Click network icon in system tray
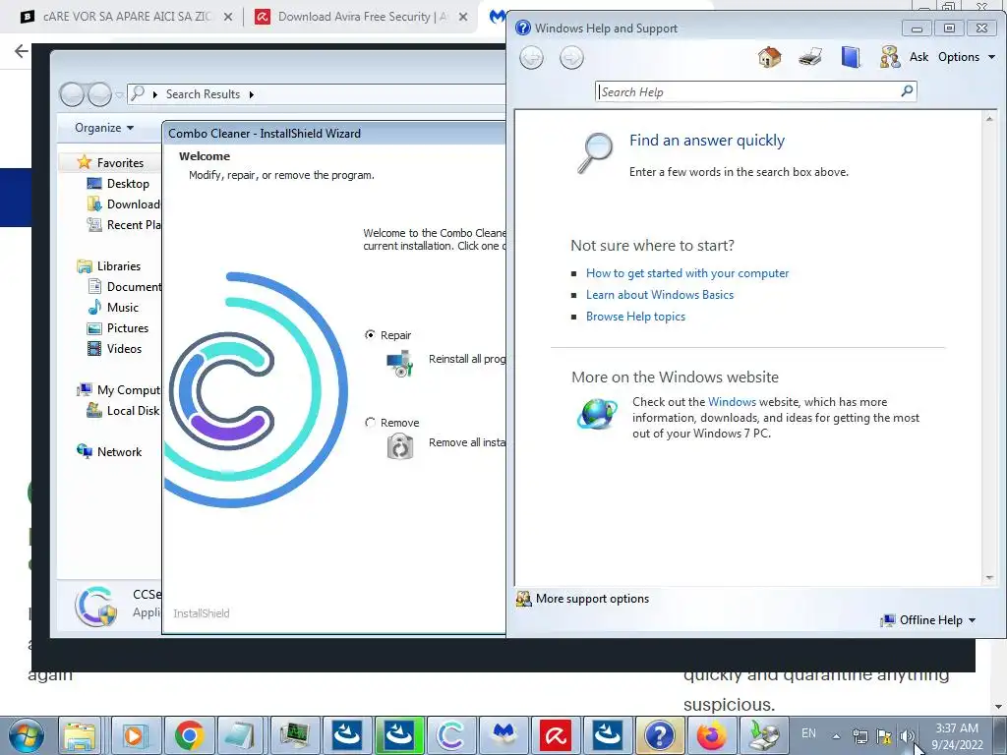Viewport: 1007px width, 755px height. click(x=859, y=736)
